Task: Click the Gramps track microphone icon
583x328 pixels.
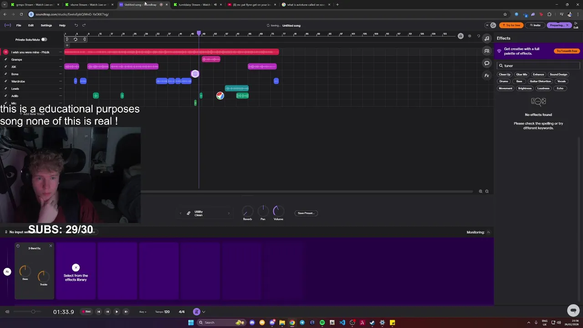Action: 5,59
